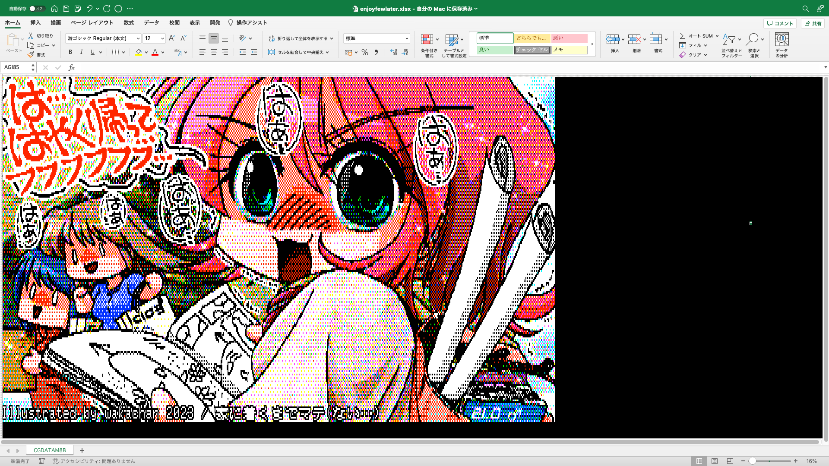829x466 pixels.
Task: Expand AutoSum (オート SUM) dropdown arrow
Action: coord(717,36)
